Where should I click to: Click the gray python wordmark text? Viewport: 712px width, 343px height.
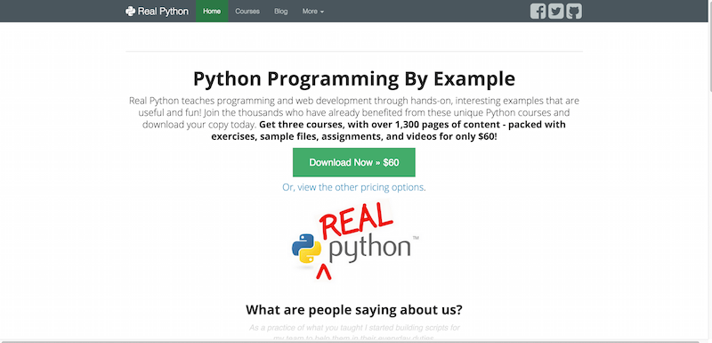[369, 249]
